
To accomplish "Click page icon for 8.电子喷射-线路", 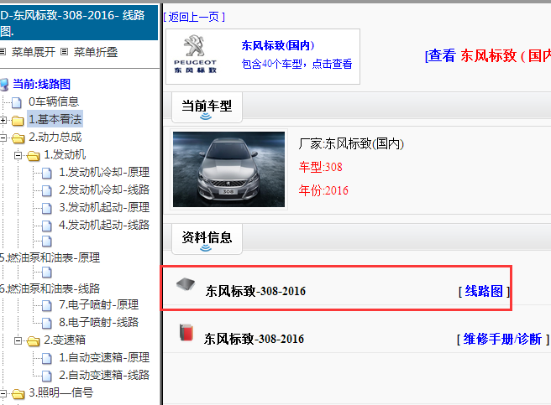I will (47, 323).
